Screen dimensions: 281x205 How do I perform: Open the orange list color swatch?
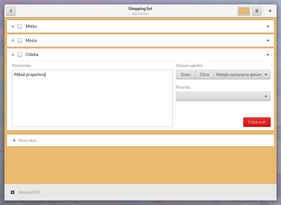click(x=244, y=11)
